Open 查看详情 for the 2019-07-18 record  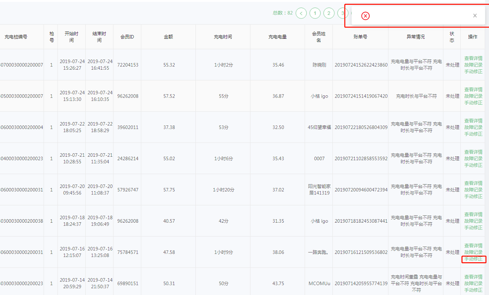pyautogui.click(x=473, y=214)
